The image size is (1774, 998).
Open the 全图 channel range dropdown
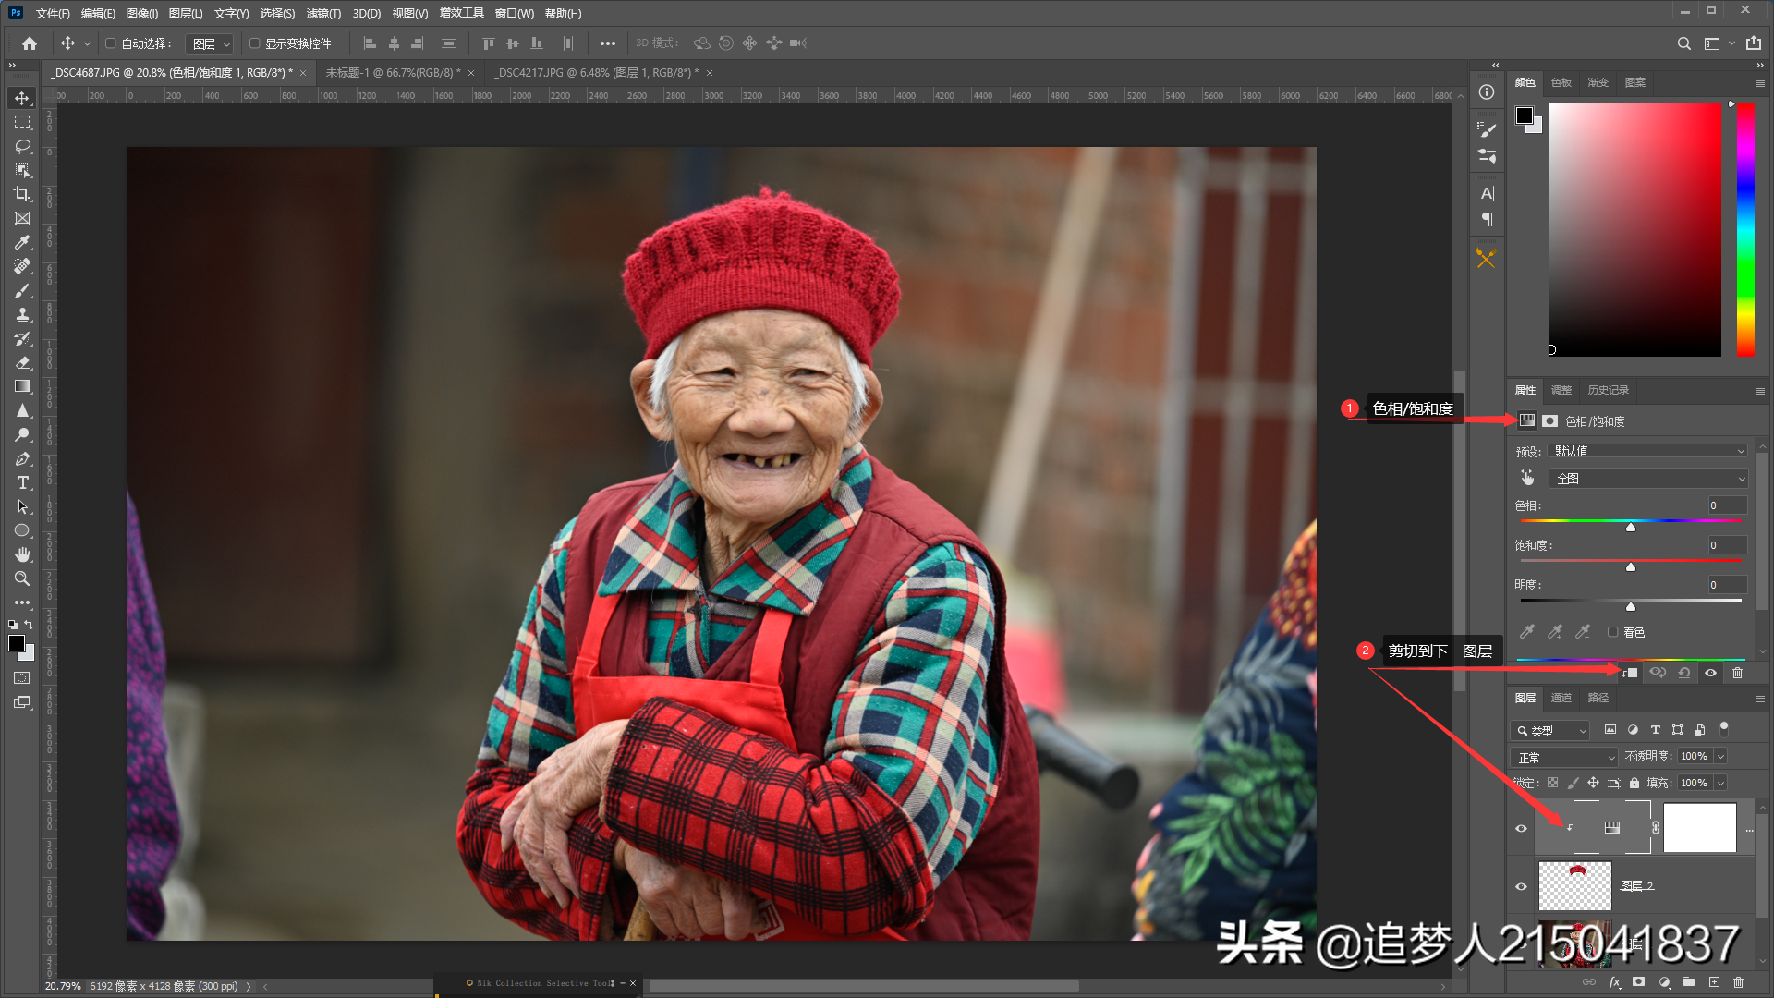click(1648, 479)
